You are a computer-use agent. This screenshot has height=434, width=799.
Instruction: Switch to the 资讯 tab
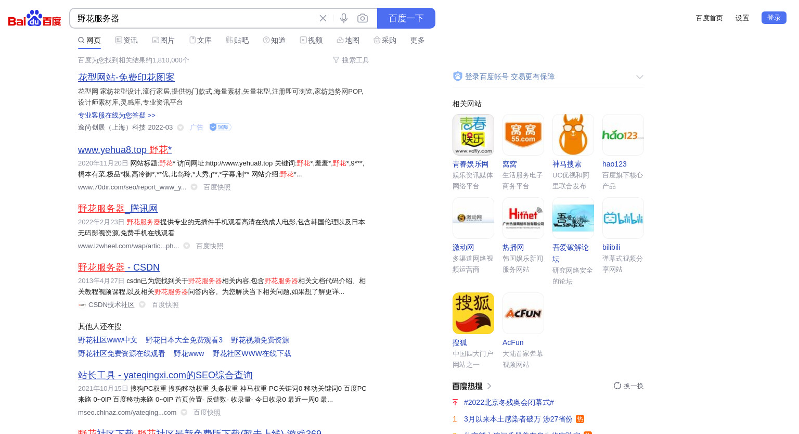tap(126, 40)
